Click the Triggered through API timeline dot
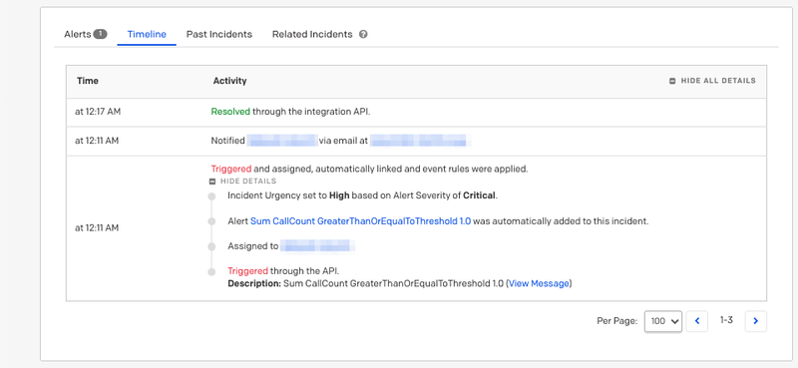The width and height of the screenshot is (798, 368). pos(211,272)
